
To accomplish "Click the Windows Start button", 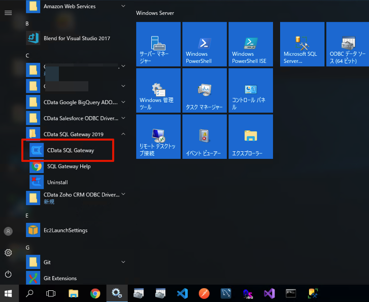I will pos(9,293).
